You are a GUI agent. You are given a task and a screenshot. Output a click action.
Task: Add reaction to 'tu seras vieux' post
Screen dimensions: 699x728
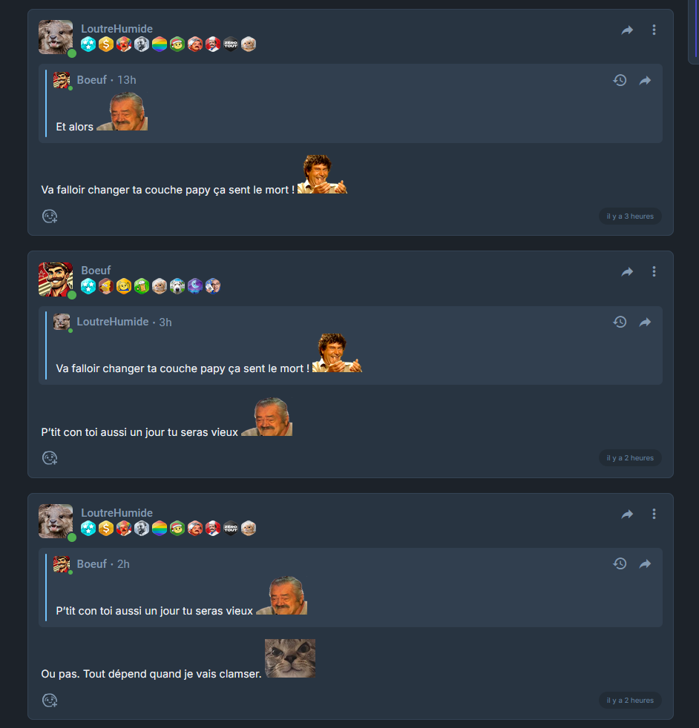click(x=50, y=458)
